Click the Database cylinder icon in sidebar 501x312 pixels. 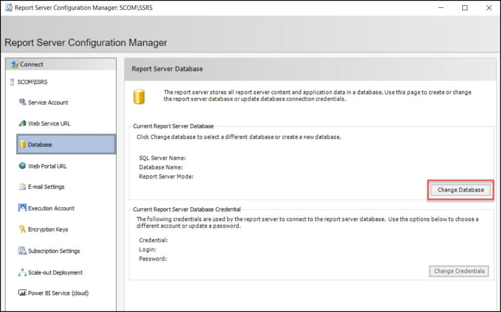tap(23, 144)
